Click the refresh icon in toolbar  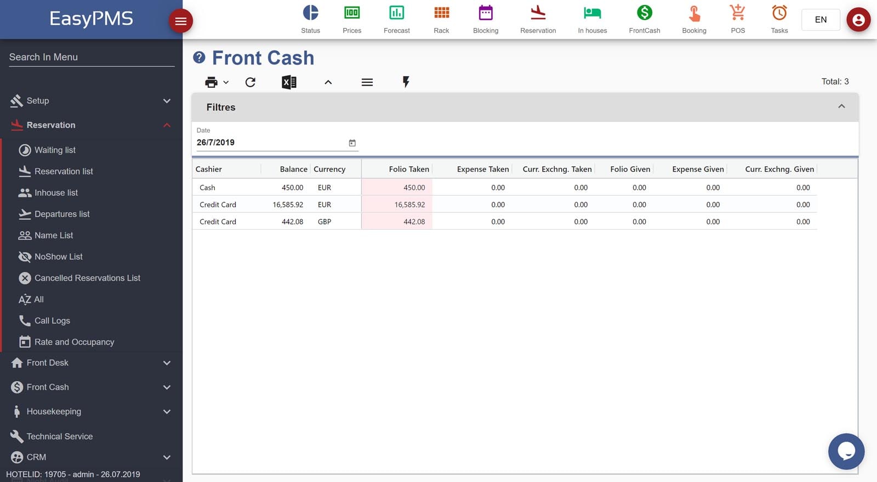(x=250, y=82)
